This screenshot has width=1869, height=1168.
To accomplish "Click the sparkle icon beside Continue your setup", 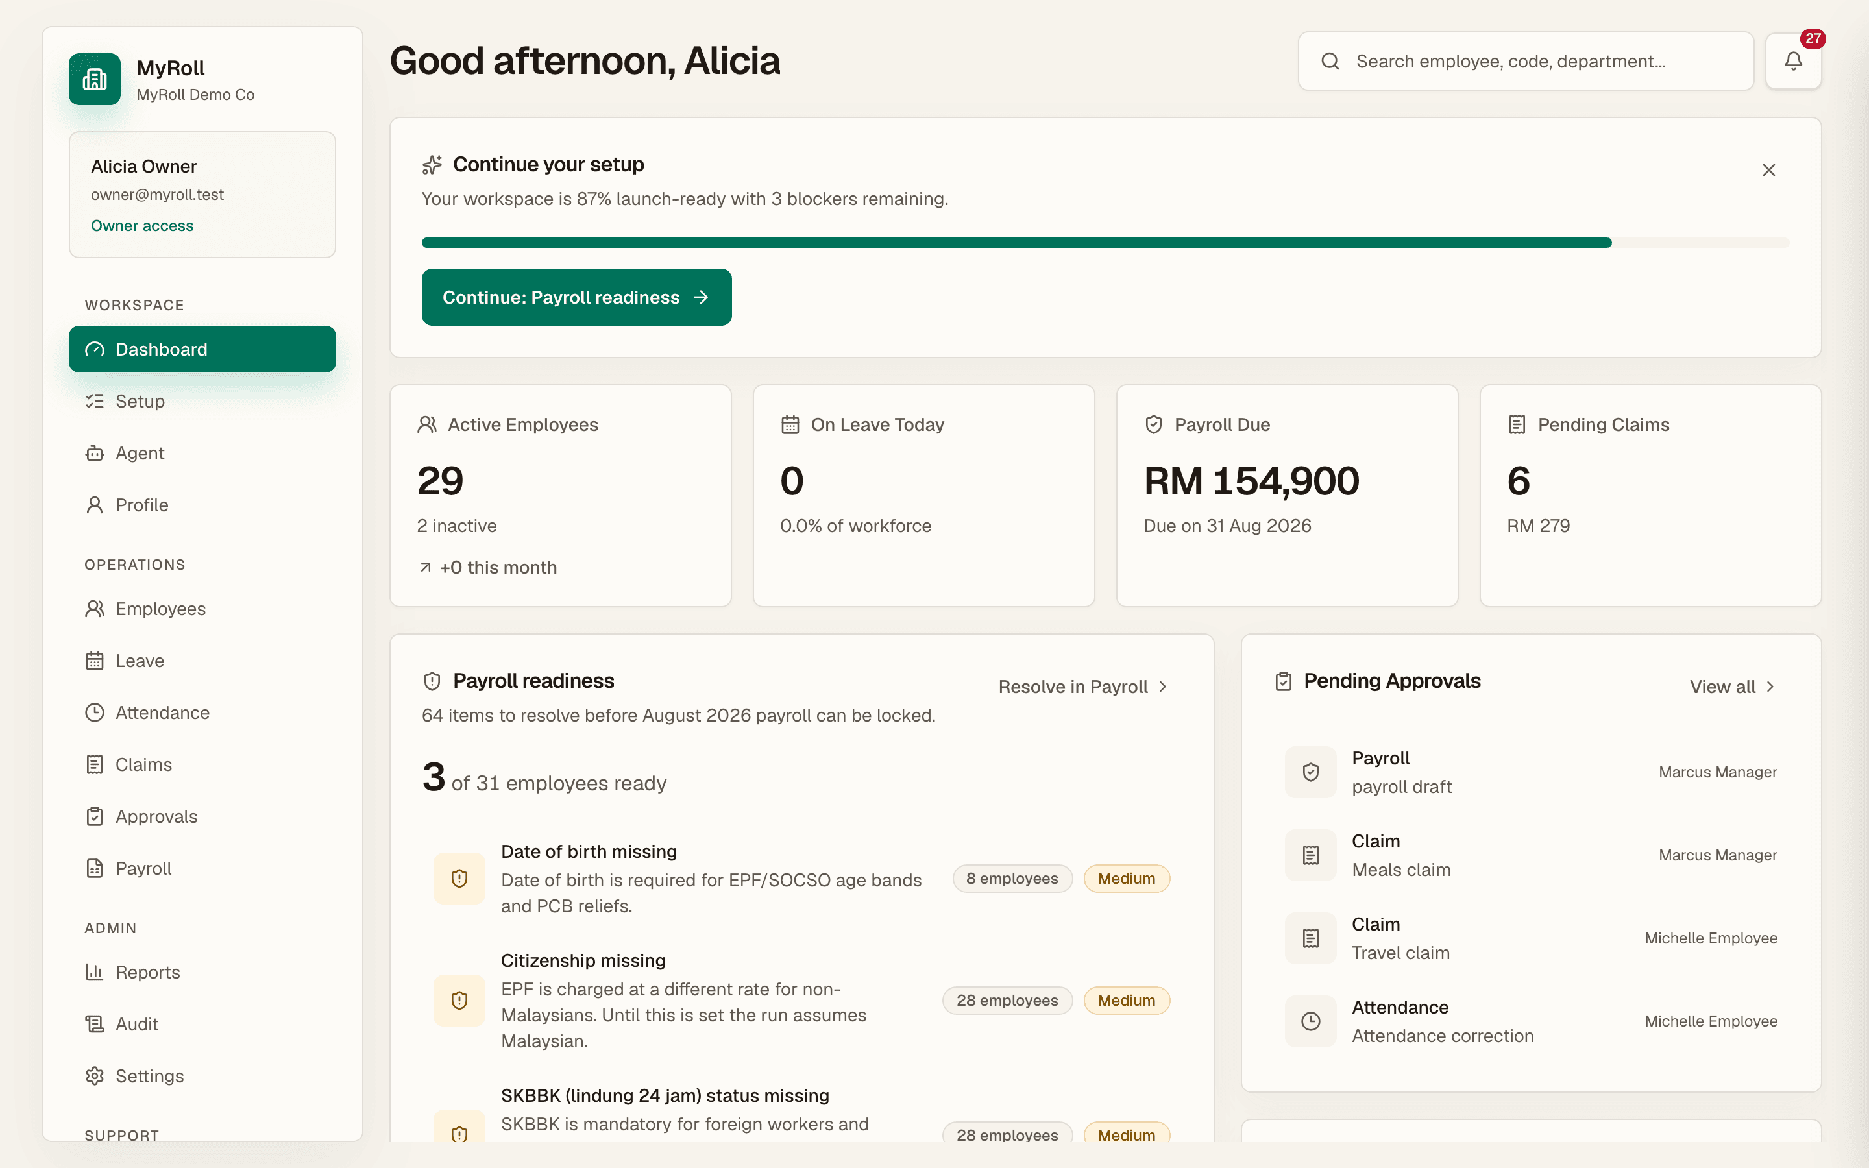I will (432, 165).
